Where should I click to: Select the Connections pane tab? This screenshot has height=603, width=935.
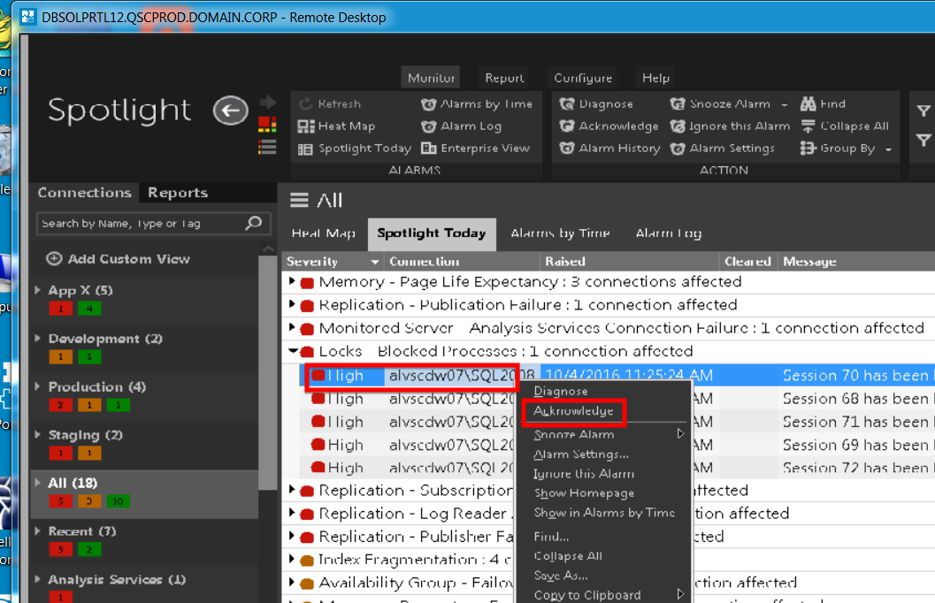[x=84, y=193]
